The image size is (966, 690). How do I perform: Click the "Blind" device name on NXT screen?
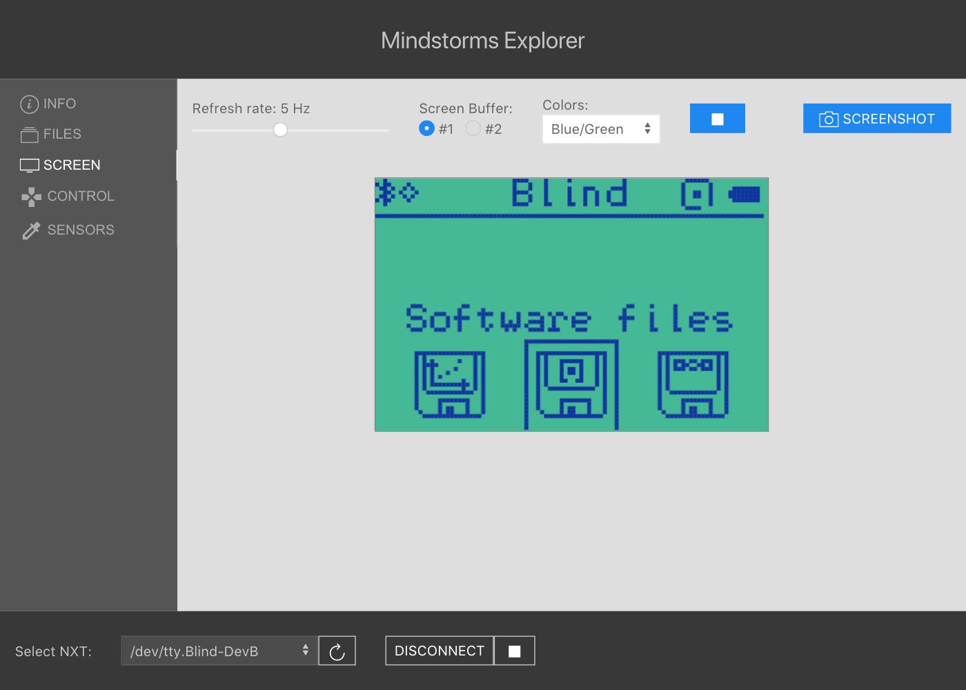click(570, 193)
